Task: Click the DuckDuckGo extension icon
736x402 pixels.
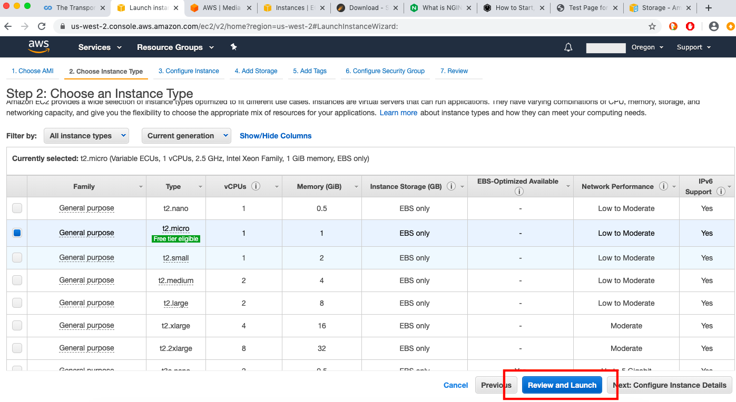Action: point(673,26)
